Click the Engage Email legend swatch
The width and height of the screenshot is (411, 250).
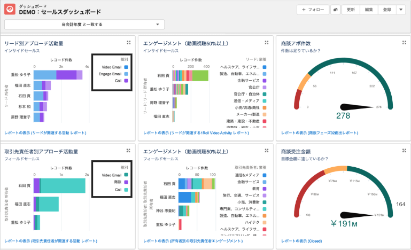click(x=126, y=74)
